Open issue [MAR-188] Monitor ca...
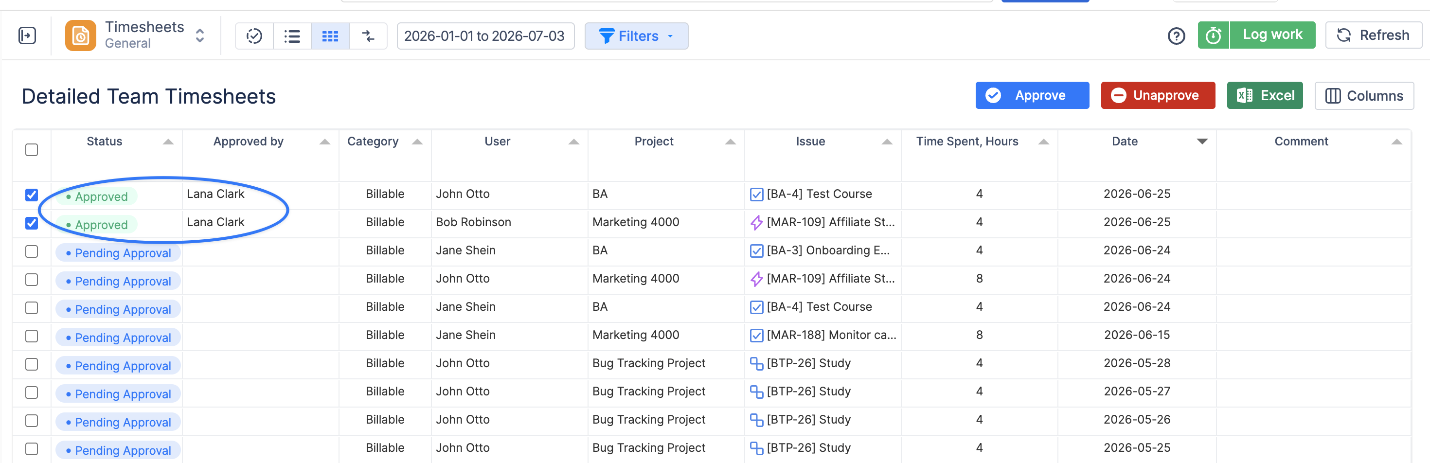1430x463 pixels. [831, 335]
